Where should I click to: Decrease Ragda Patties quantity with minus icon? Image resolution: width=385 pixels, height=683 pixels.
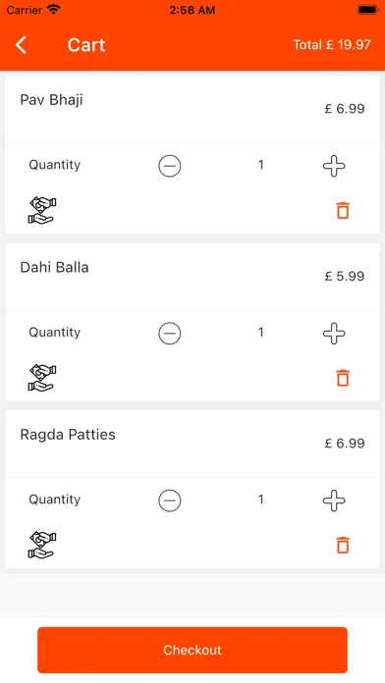[x=170, y=500]
